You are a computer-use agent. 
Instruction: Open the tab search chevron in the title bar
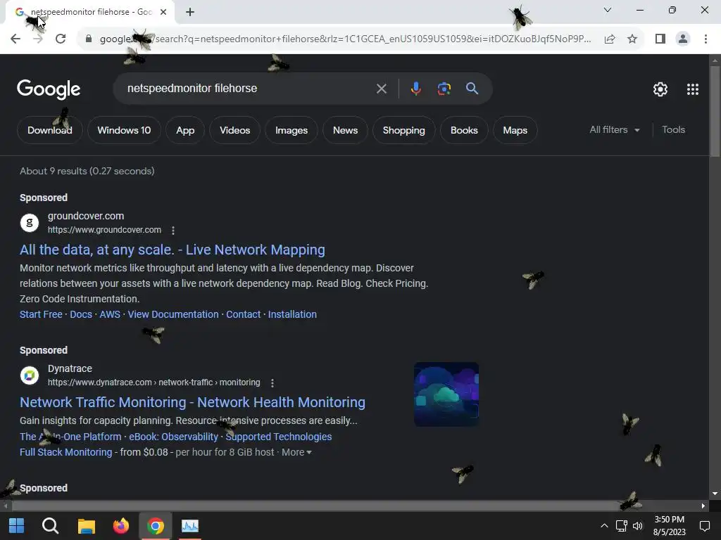point(608,10)
